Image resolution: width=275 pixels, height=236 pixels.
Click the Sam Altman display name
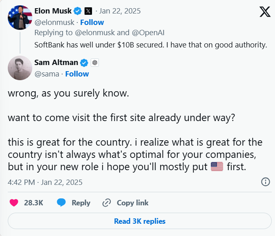click(x=57, y=63)
